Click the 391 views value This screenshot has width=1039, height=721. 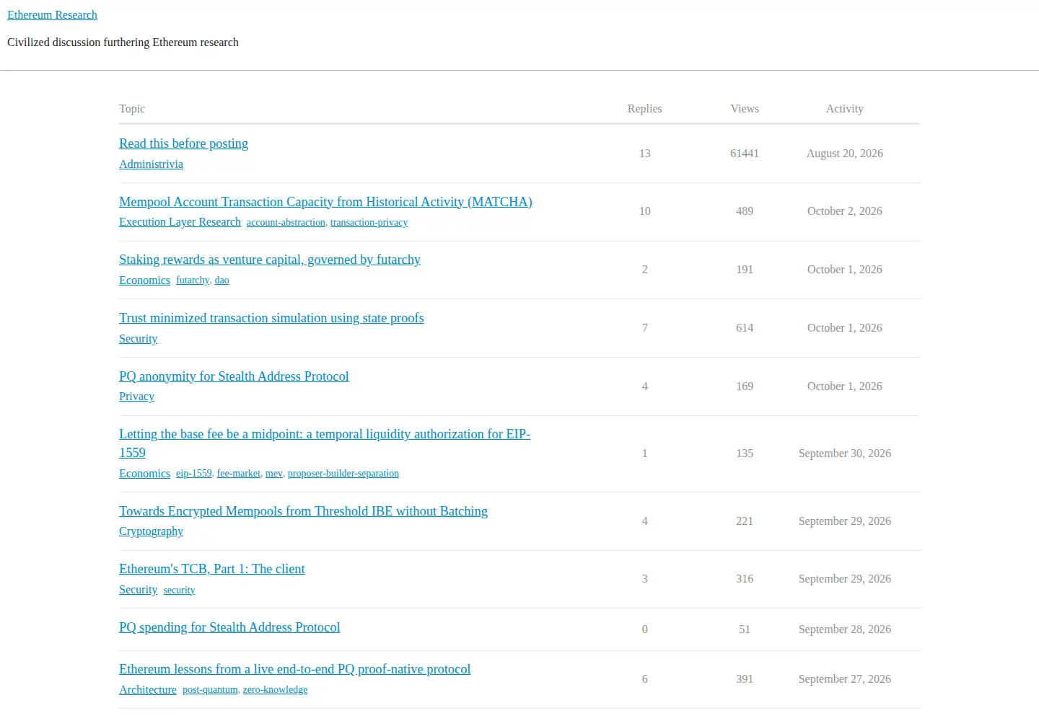coord(745,679)
